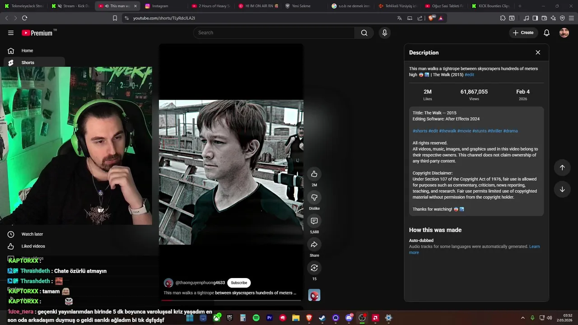Switch to the HI IM ON AIR RN tab

click(x=257, y=6)
